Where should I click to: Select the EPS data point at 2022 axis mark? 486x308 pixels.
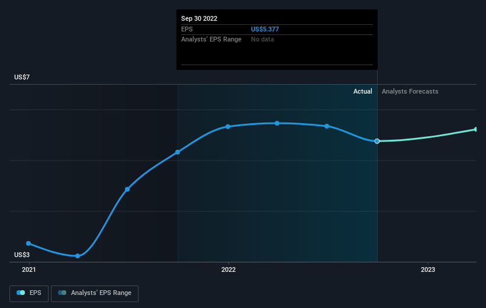pos(228,127)
